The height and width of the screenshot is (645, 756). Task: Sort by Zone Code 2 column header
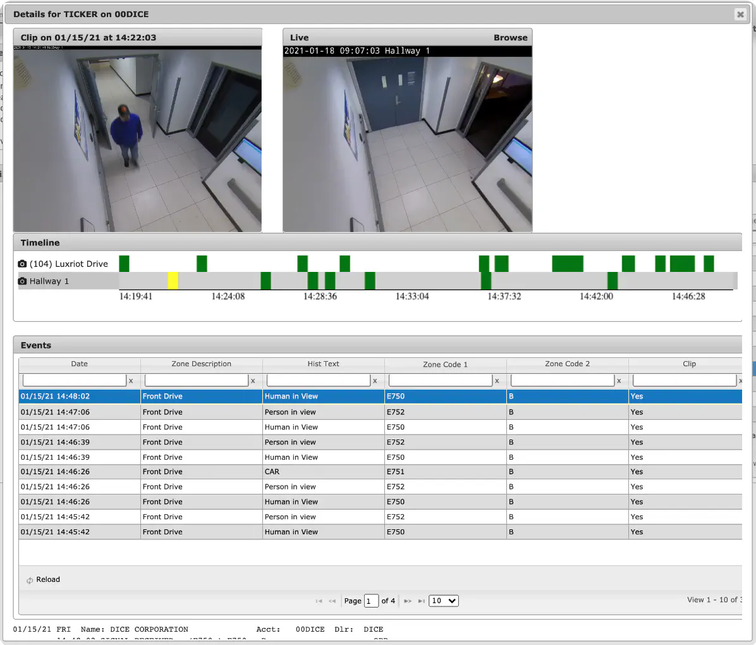click(568, 364)
